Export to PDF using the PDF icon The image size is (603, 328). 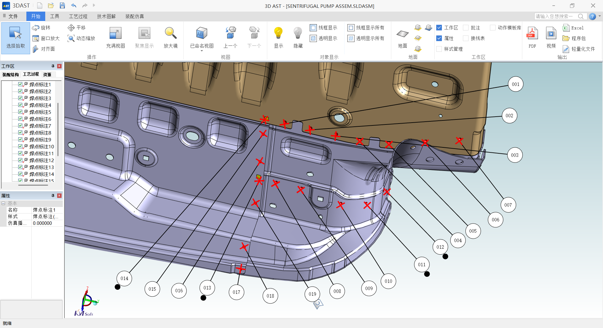532,34
